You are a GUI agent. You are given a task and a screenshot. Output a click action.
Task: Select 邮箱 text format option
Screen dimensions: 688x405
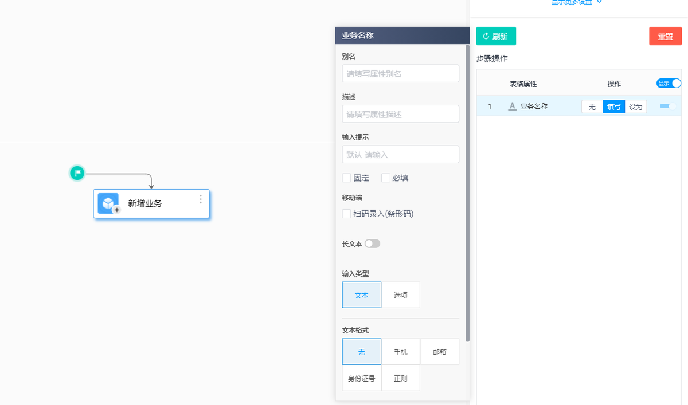click(x=439, y=351)
